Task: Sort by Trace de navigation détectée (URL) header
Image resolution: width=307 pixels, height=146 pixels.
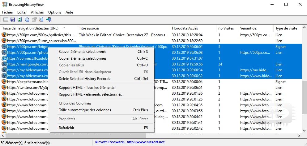Action: tap(39, 28)
